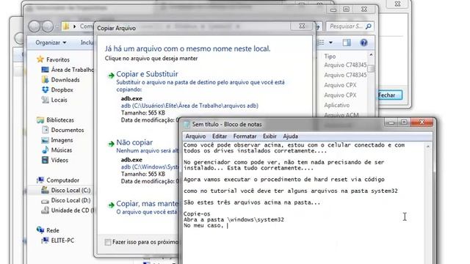Click the Rede network icon
The image size is (470, 264).
tap(40, 230)
